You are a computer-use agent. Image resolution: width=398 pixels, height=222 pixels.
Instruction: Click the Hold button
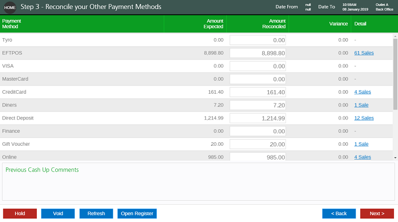[20, 214]
